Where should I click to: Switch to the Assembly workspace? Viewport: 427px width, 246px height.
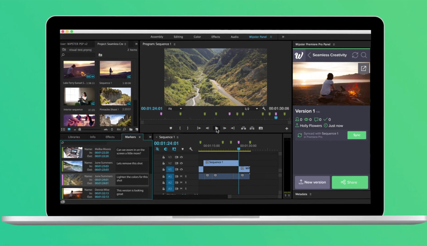pyautogui.click(x=157, y=37)
